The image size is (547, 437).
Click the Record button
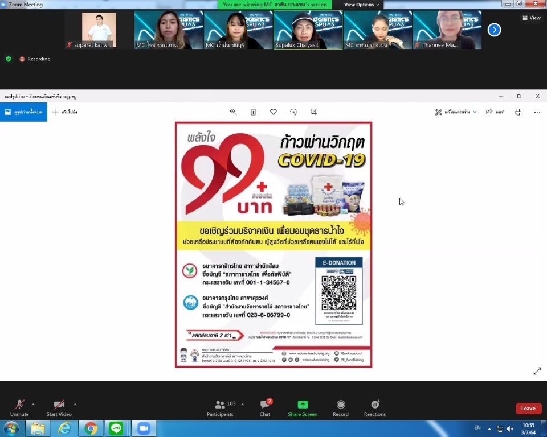[x=341, y=408]
